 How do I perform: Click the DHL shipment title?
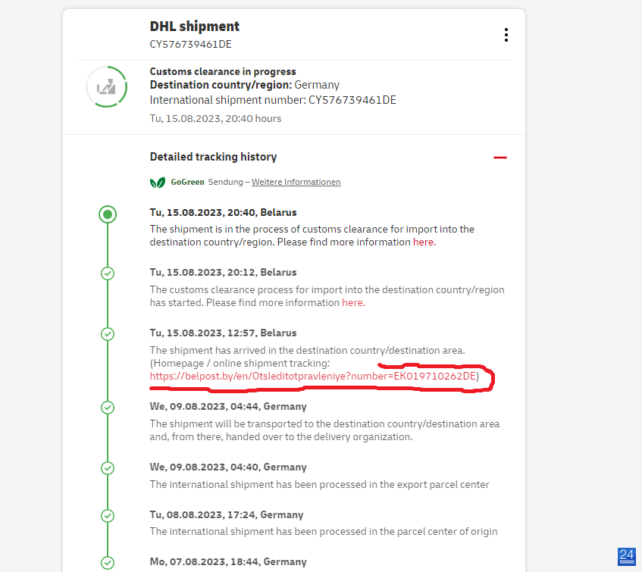(x=195, y=27)
